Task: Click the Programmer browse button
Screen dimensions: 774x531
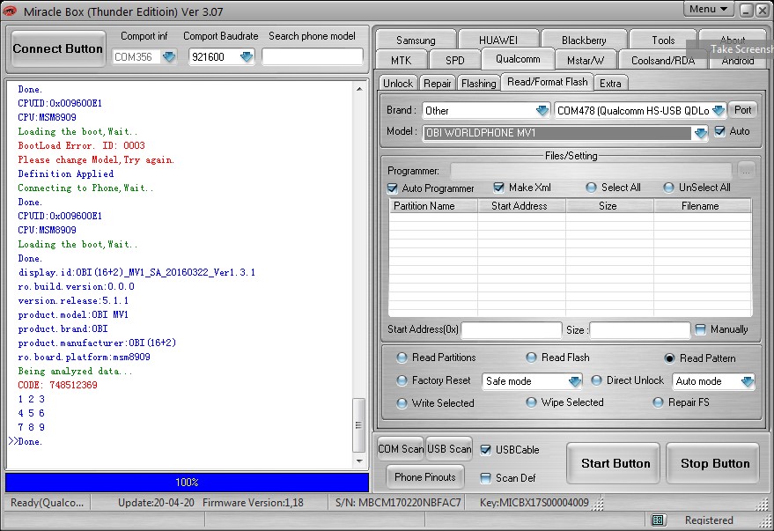Action: pos(747,171)
